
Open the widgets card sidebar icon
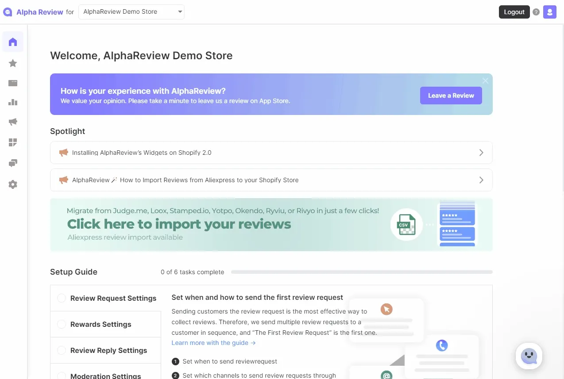pos(13,83)
